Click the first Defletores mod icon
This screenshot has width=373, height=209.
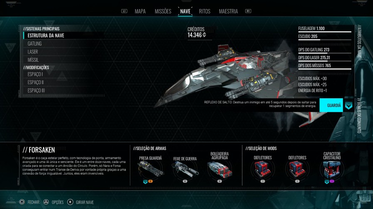pyautogui.click(x=263, y=169)
